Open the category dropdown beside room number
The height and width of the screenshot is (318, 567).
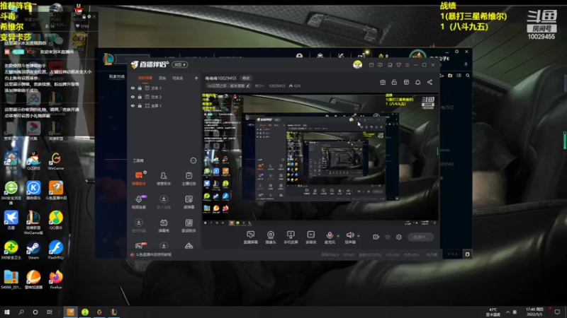tap(228, 86)
